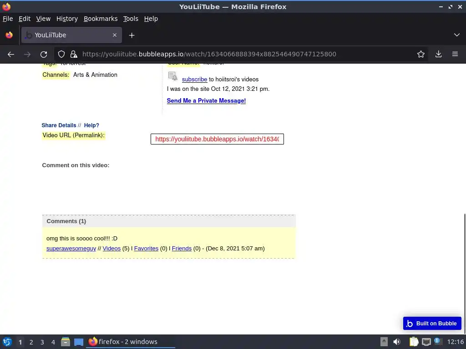Click Send Me a Private Message link
This screenshot has width=466, height=349.
[206, 100]
